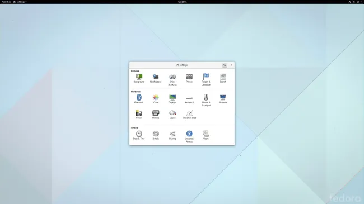Open the Online Accounts panel
Viewport: 364px width, 204px height.
(x=172, y=80)
